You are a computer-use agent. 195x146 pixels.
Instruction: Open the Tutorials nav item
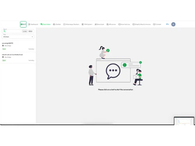[x=157, y=24]
